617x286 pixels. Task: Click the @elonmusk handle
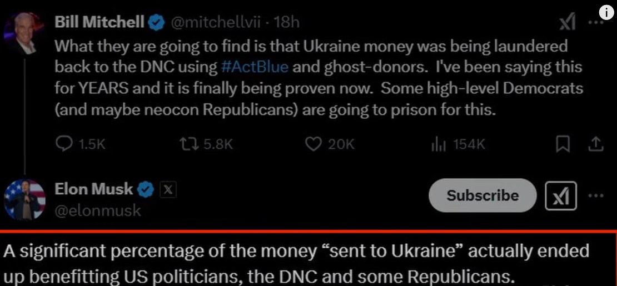pyautogui.click(x=98, y=210)
